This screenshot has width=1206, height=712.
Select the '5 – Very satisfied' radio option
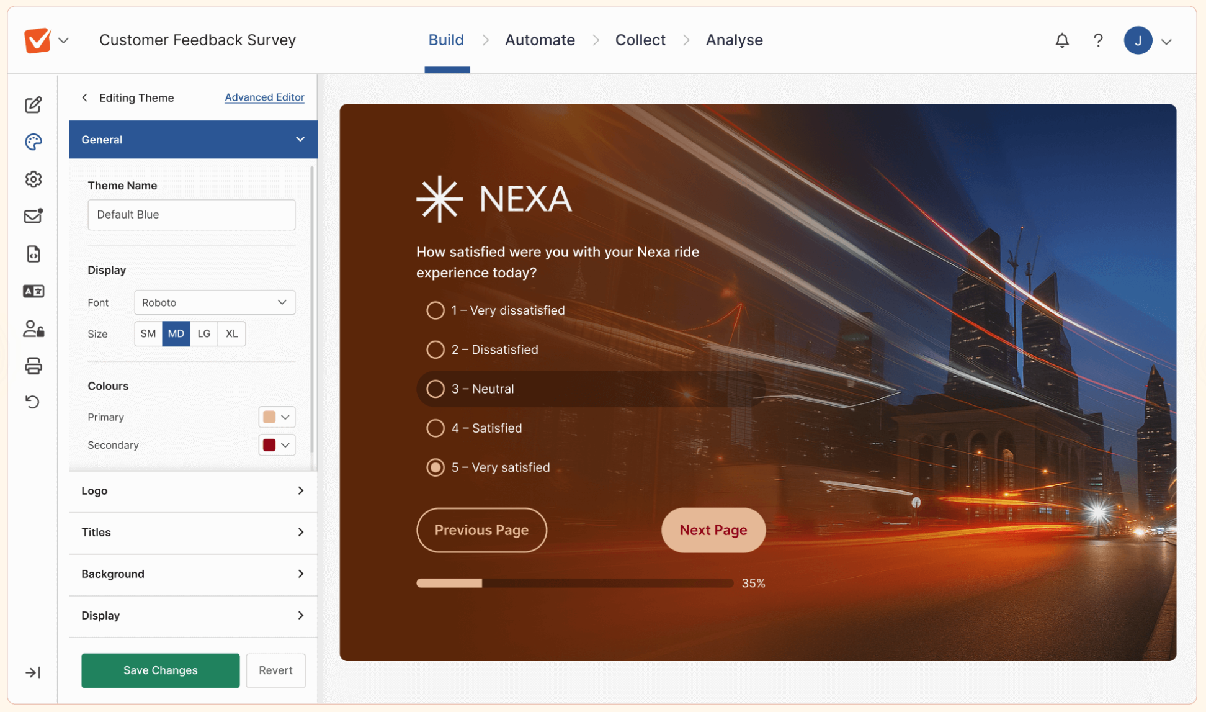click(x=435, y=467)
